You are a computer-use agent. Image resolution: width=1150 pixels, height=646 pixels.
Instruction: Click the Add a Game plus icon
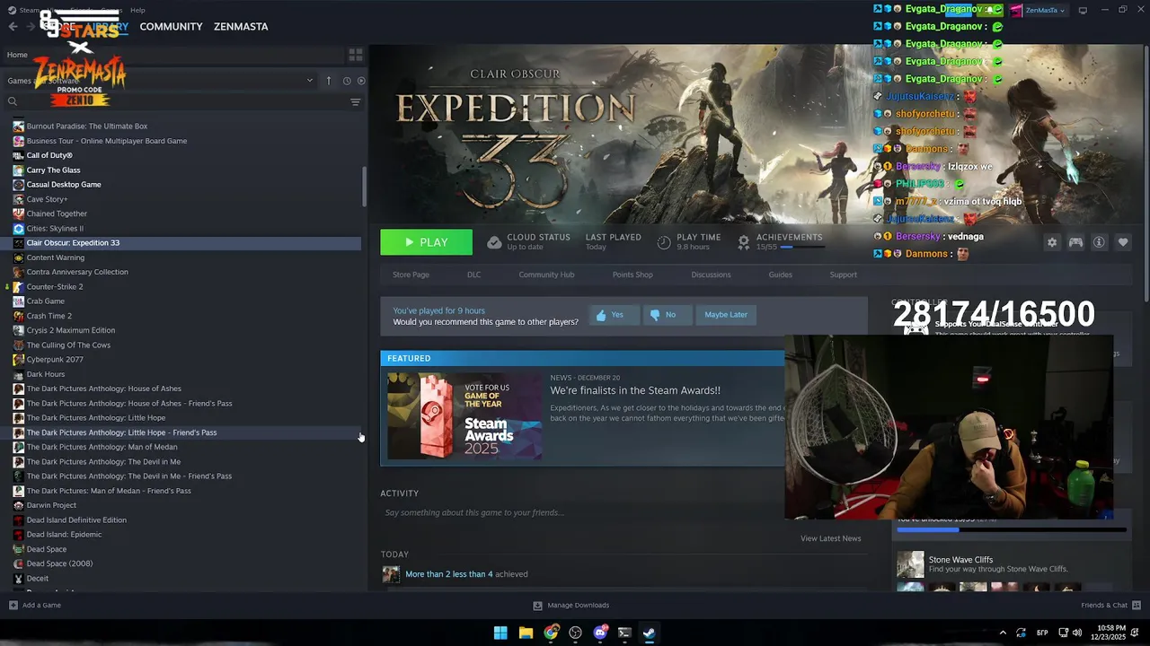tap(13, 606)
